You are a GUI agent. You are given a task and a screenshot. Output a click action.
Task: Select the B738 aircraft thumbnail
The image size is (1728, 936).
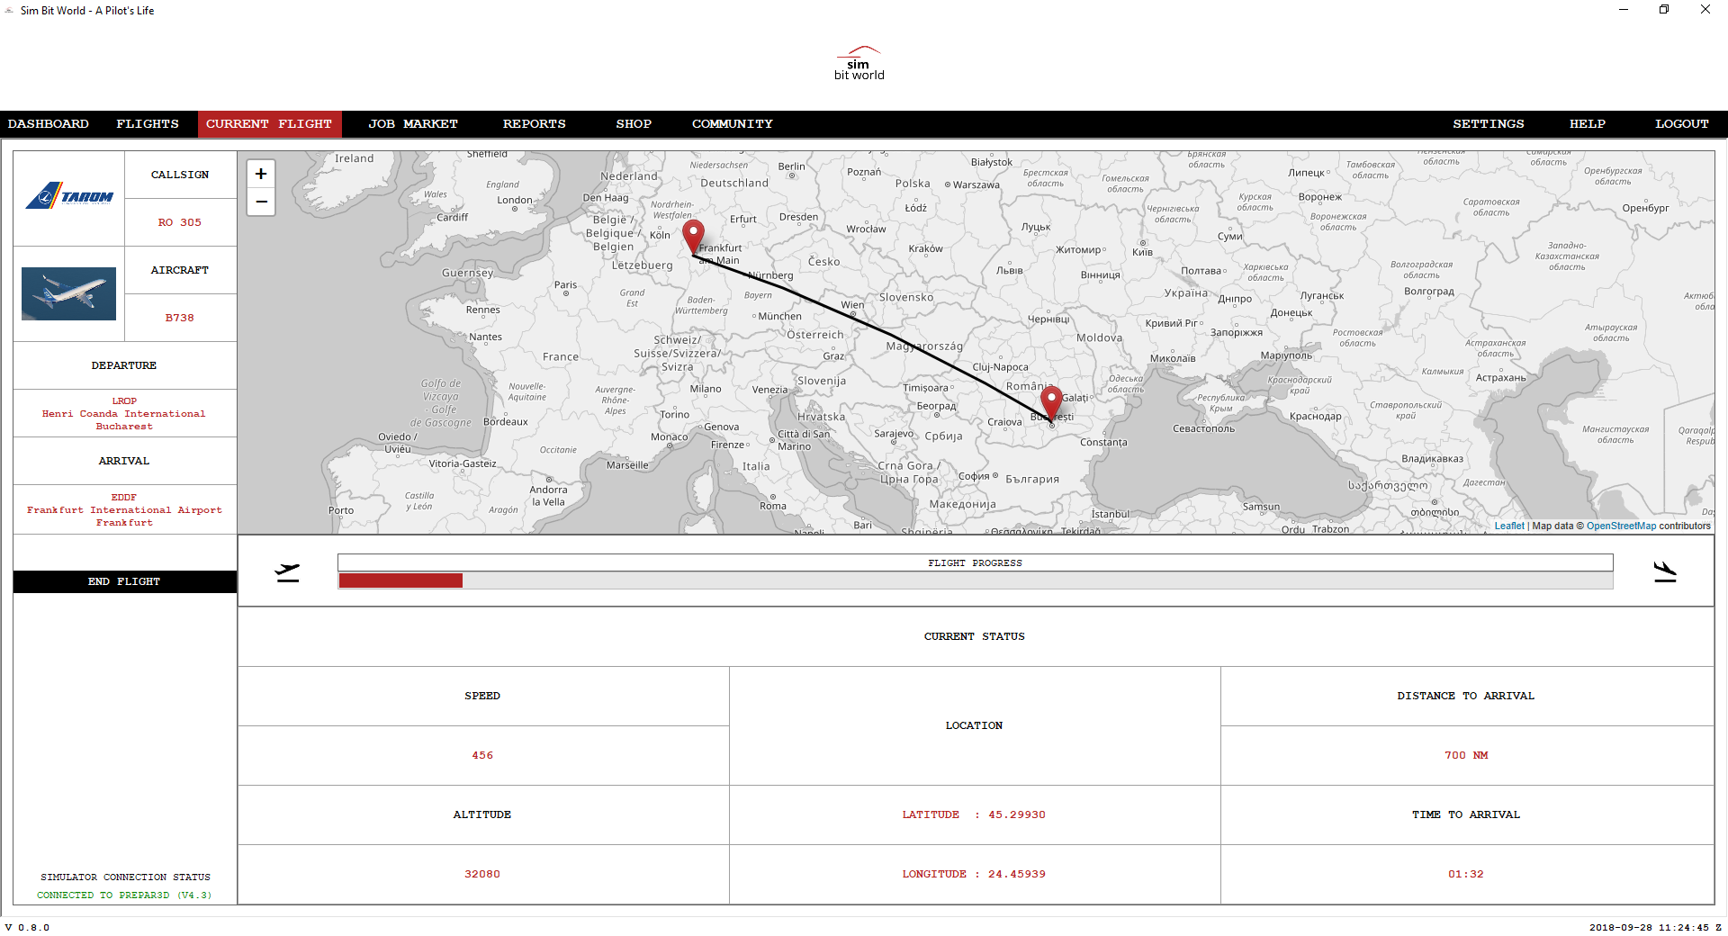[68, 293]
